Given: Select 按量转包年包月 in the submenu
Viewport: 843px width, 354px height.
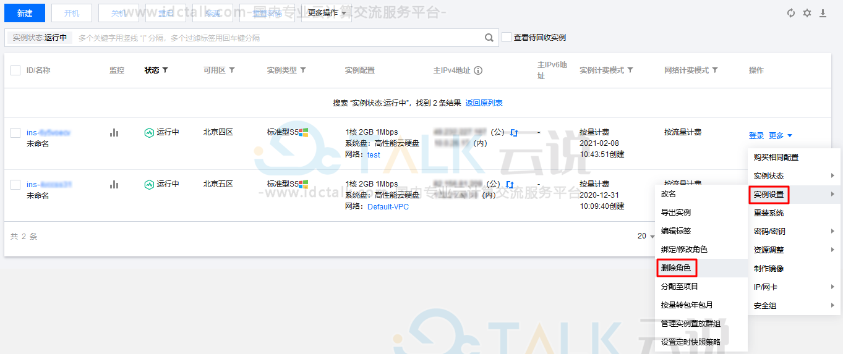Looking at the screenshot, I should (x=701, y=305).
